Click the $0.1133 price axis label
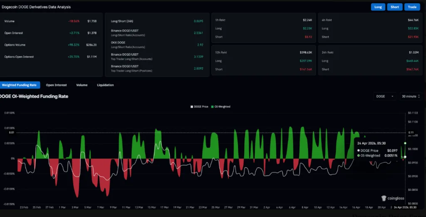Viewport: 426px width, 217px height. (413, 113)
